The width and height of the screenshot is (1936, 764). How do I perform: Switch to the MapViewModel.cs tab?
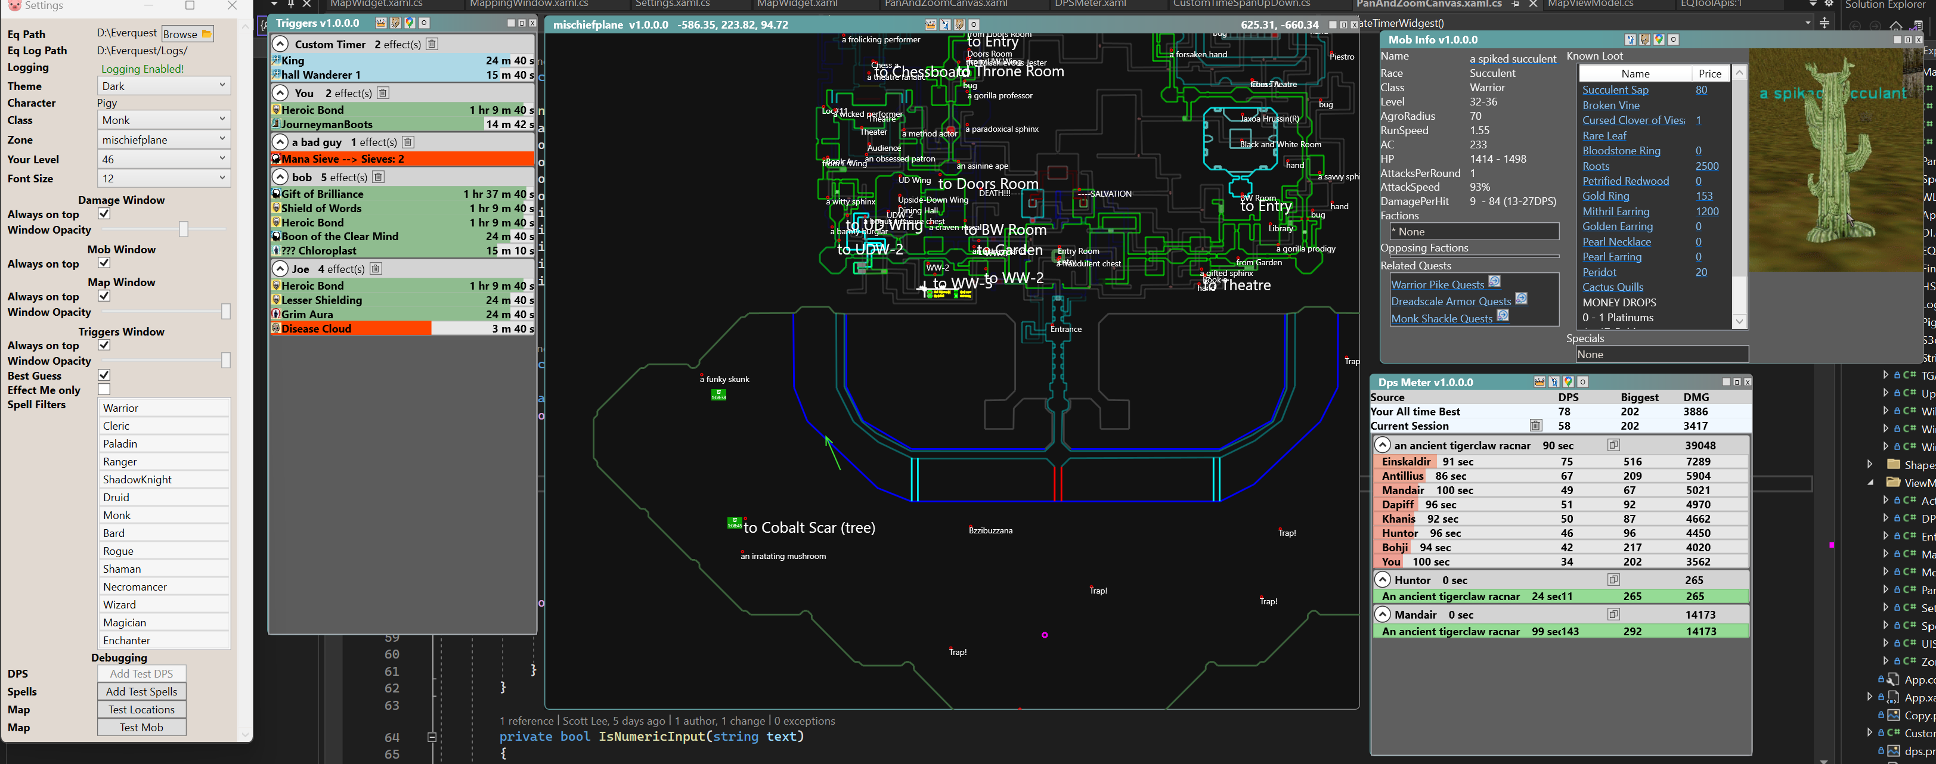[1590, 4]
